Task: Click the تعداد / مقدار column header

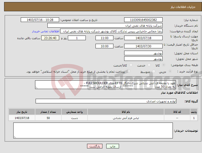Action: pyautogui.click(x=48, y=112)
